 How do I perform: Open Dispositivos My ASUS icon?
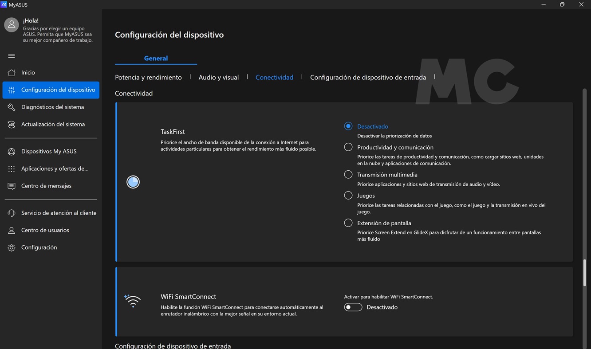(12, 152)
